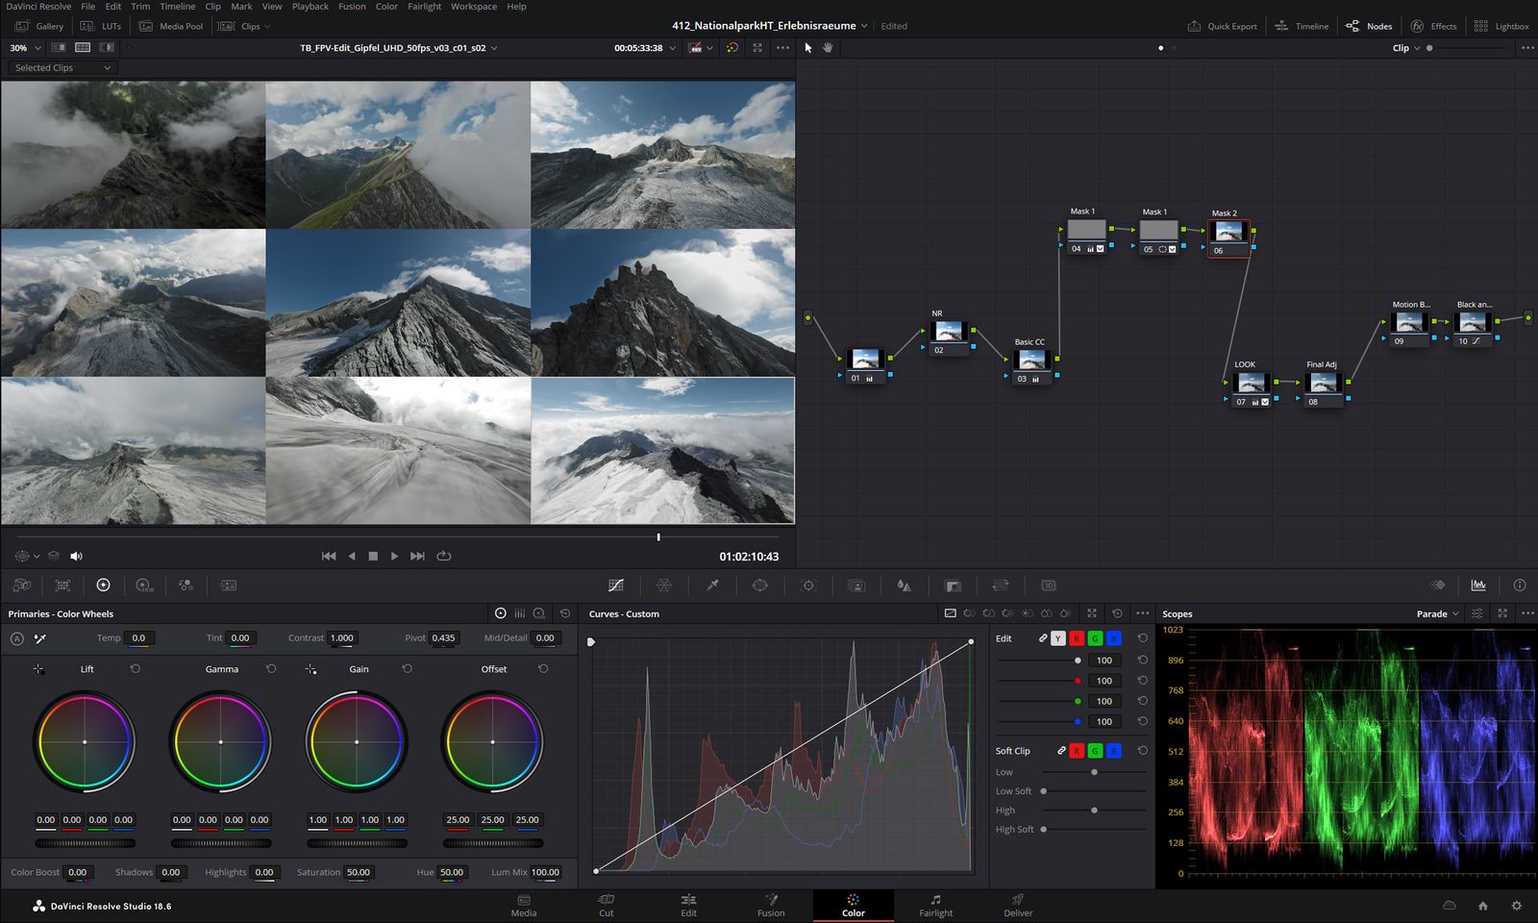Open the Parade scope type dropdown
Viewport: 1538px width, 923px height.
point(1437,613)
